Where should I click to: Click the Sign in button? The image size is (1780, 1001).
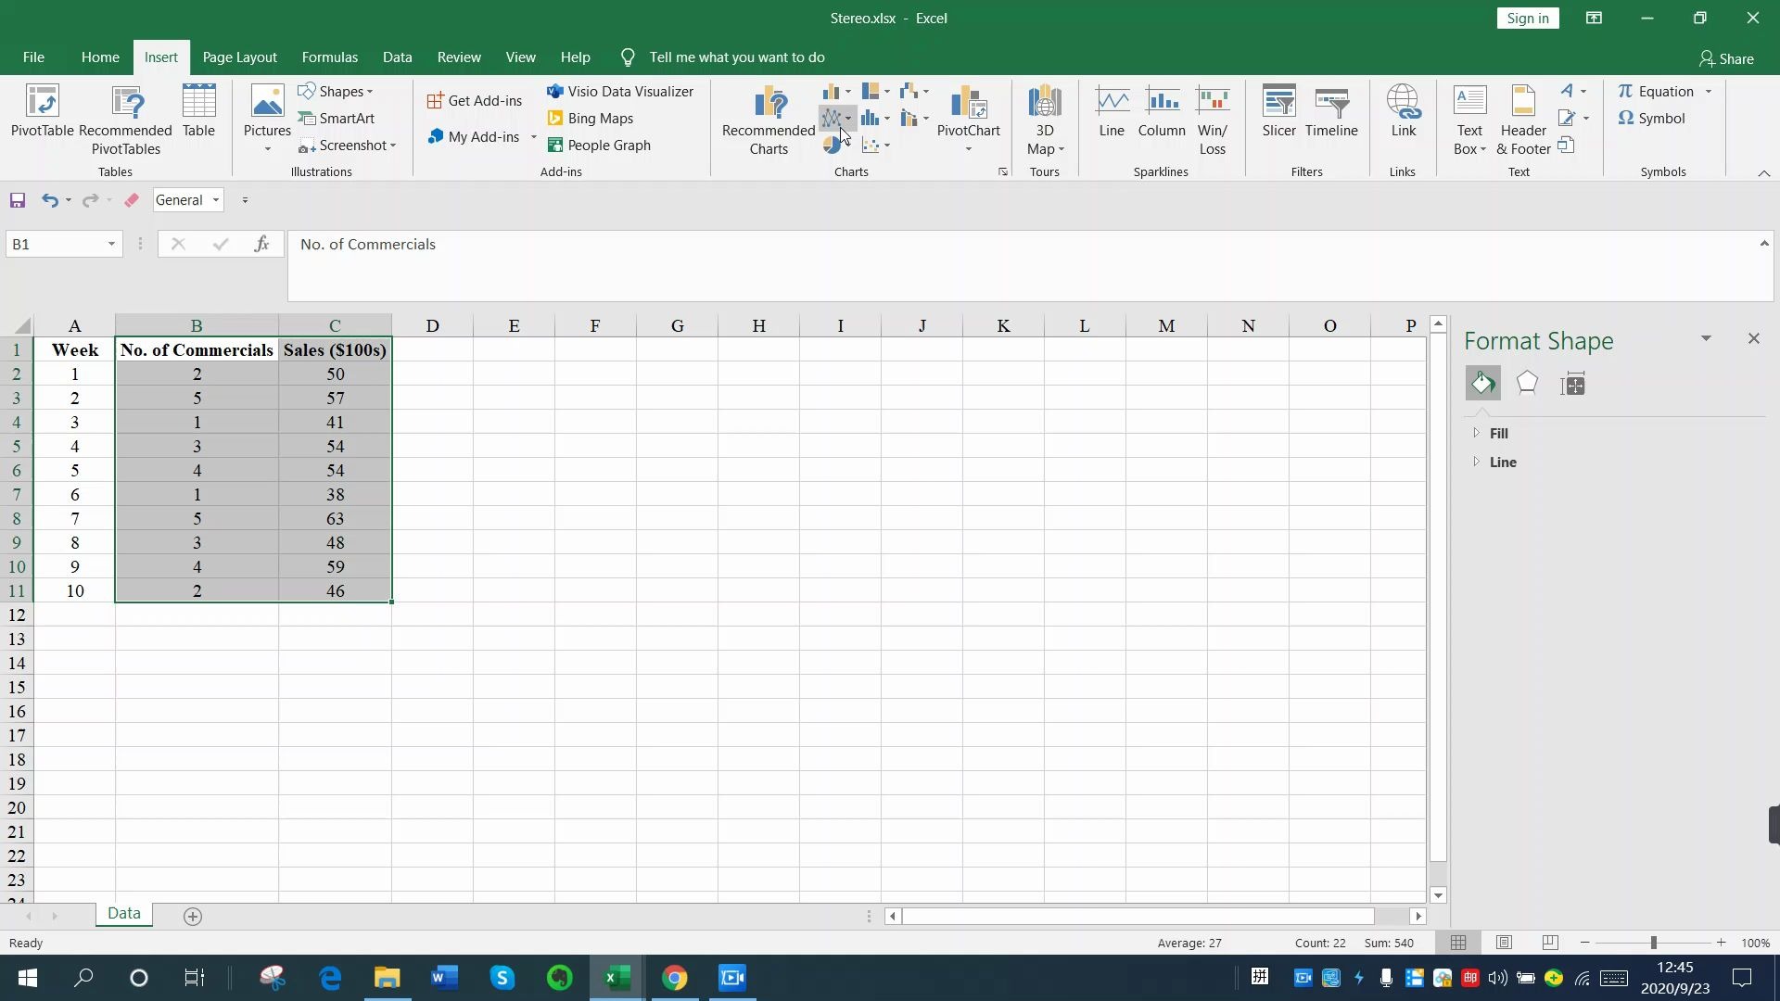(x=1527, y=19)
